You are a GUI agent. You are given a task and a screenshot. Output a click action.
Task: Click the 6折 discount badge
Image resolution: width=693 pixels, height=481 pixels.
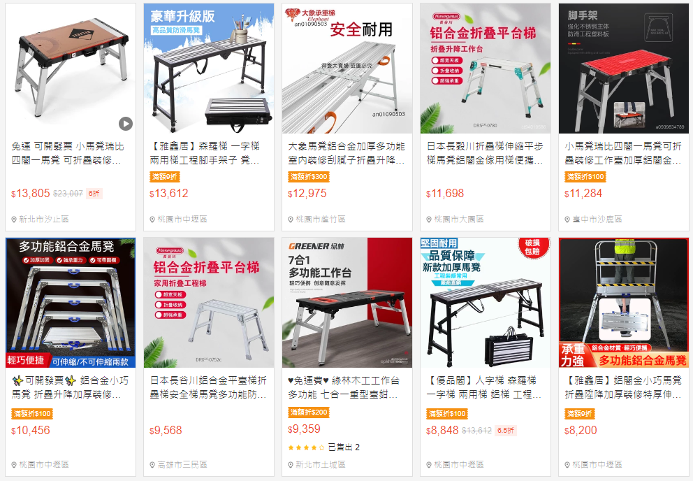pyautogui.click(x=94, y=194)
